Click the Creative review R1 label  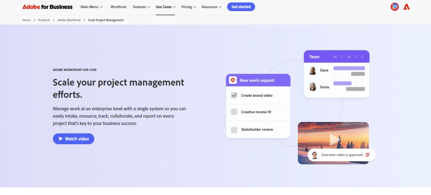click(x=256, y=112)
